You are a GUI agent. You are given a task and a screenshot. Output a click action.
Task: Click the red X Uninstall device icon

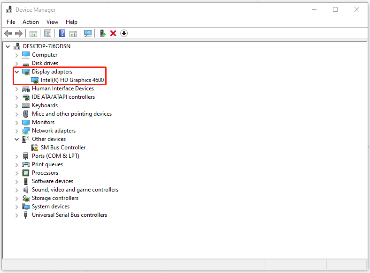pyautogui.click(x=113, y=33)
